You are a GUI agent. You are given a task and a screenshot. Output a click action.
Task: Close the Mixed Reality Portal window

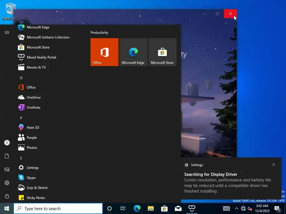tap(230, 14)
